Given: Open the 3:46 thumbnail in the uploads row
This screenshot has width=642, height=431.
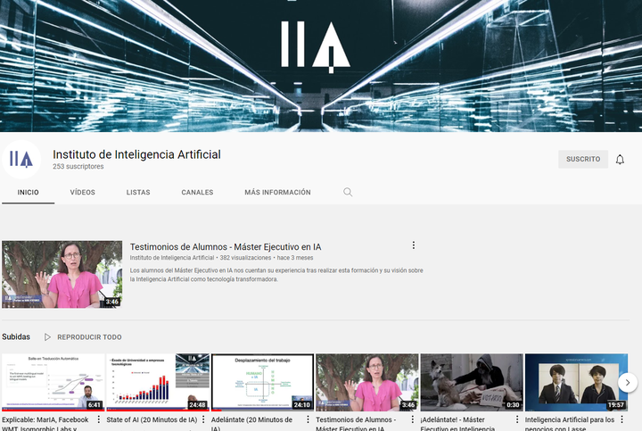Looking at the screenshot, I should click(x=367, y=382).
